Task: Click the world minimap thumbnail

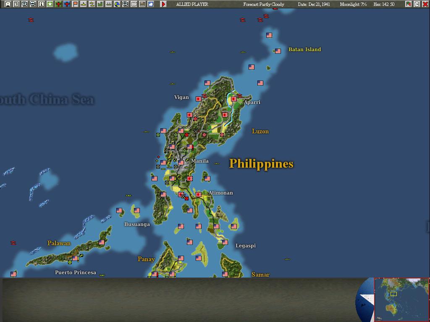Action: (x=402, y=300)
